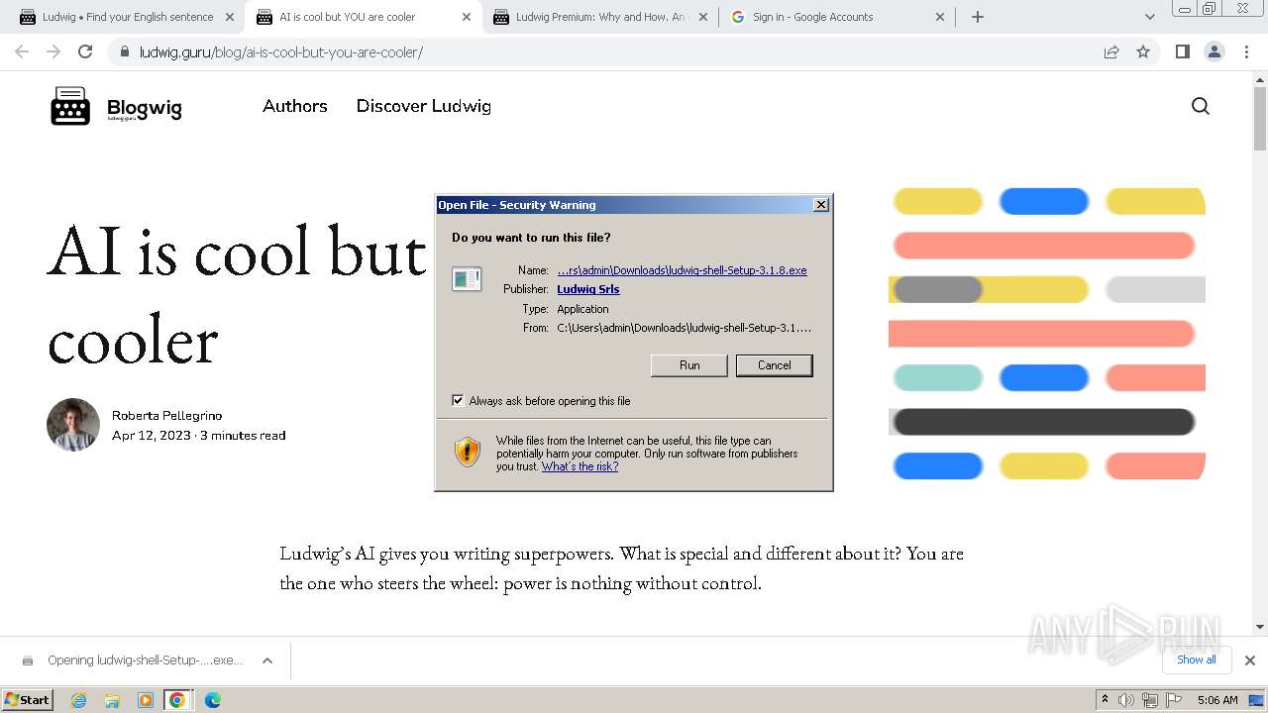Open File Explorer from taskbar
This screenshot has height=713, width=1268.
112,700
